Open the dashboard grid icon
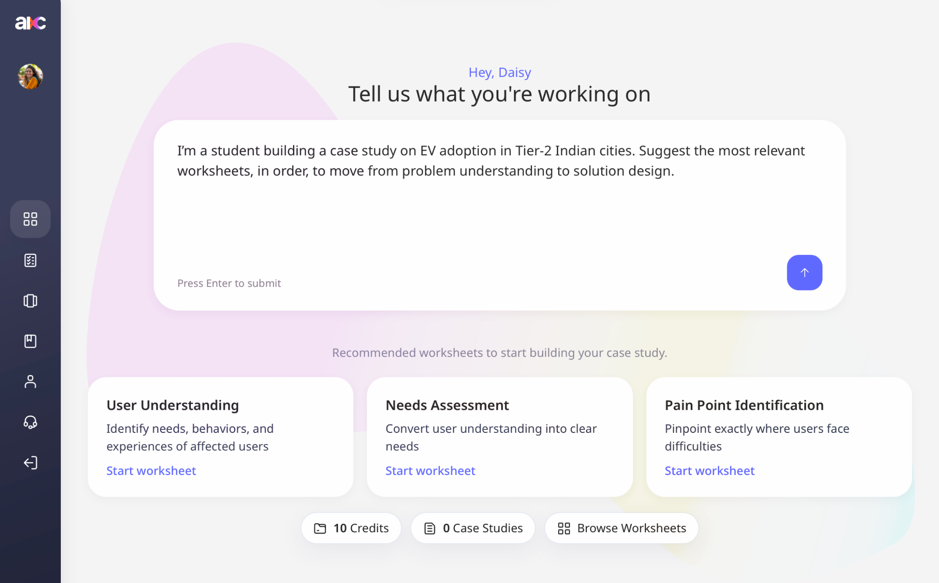The width and height of the screenshot is (939, 583). [30, 219]
